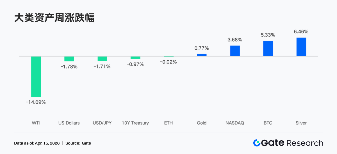Click the chart title 大类资产周涨跌幅
This screenshot has height=154, width=337.
[x=54, y=18]
